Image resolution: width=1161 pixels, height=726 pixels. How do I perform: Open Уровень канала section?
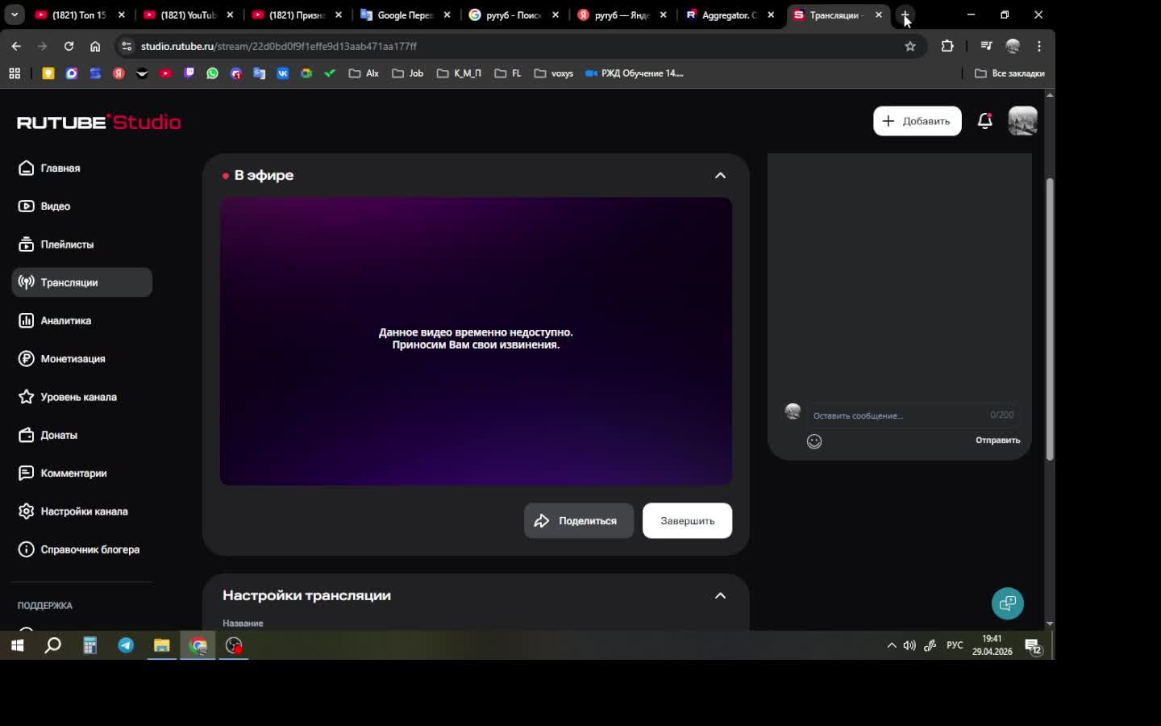[68, 397]
